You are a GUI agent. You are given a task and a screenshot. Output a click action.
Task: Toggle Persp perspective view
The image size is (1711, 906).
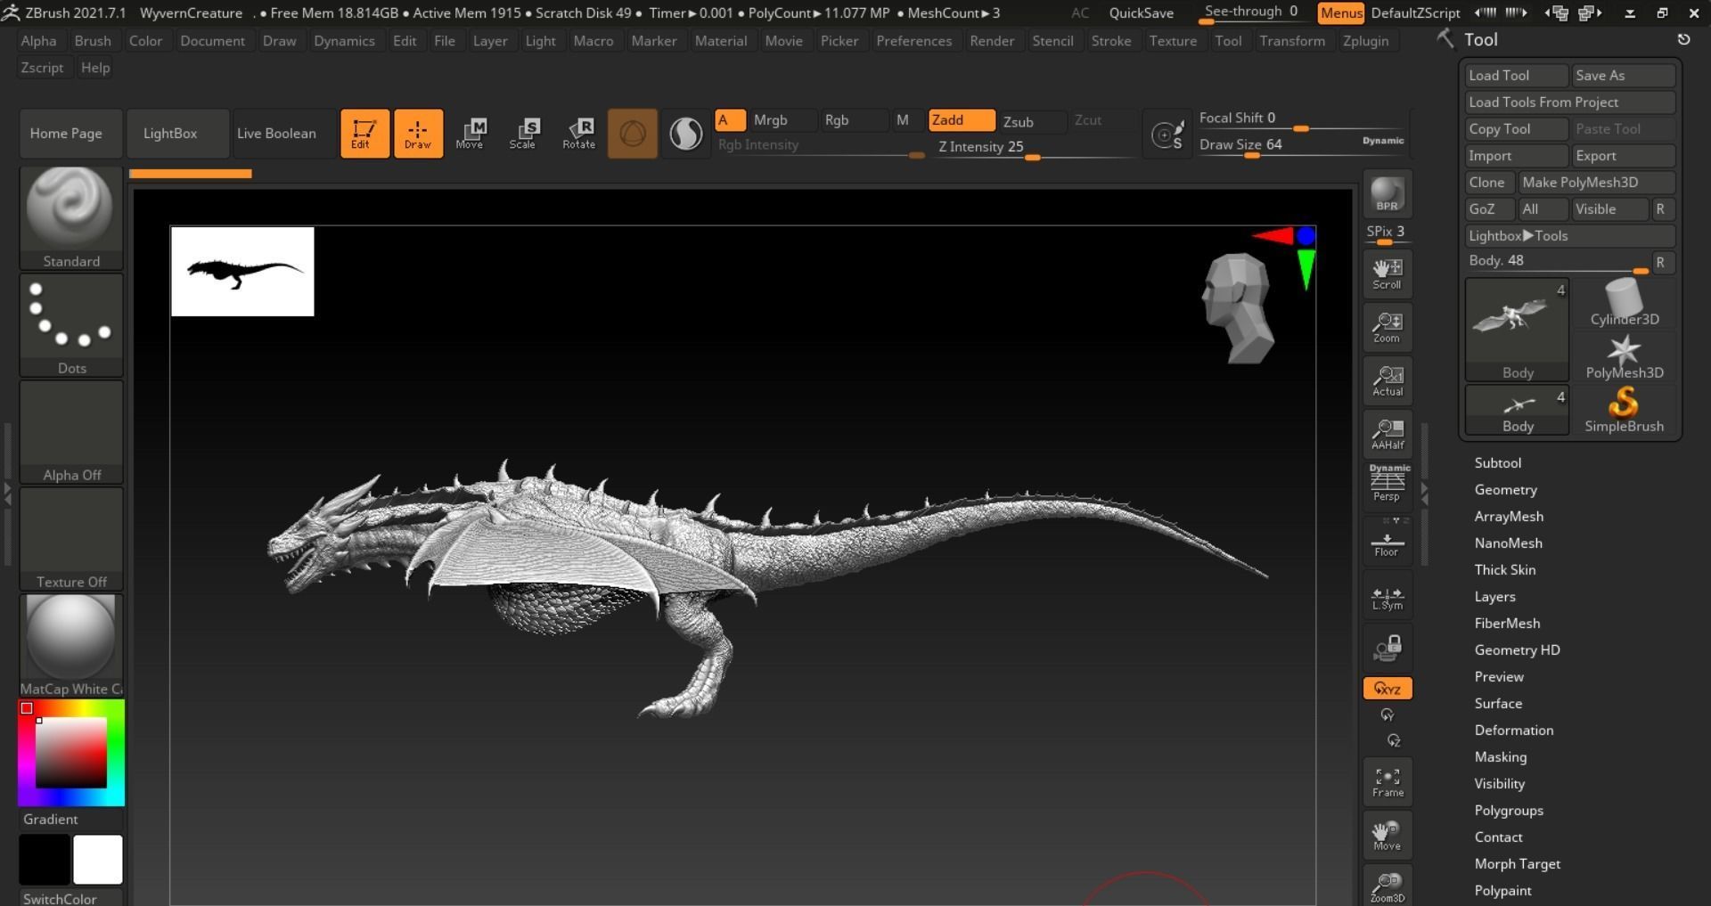1388,486
